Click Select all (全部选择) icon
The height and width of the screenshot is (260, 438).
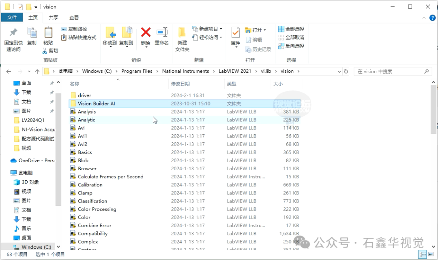click(281, 29)
